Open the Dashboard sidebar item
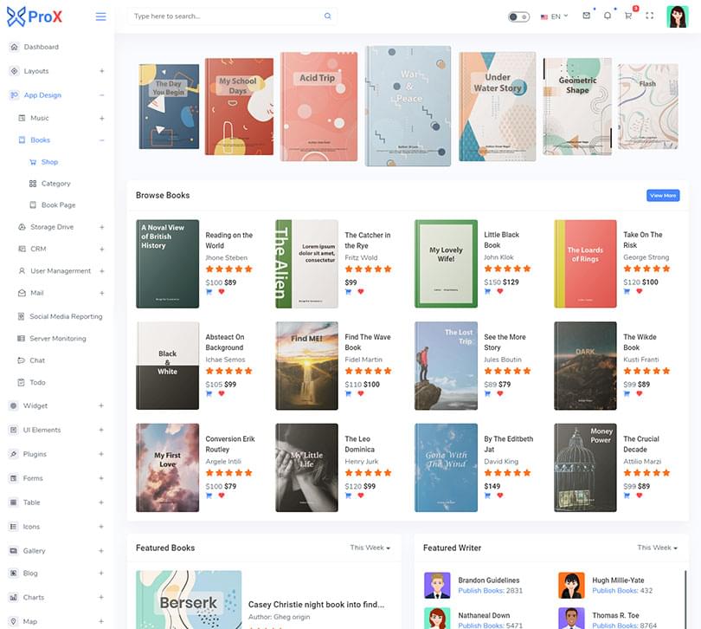Screen dimensions: 701x629 (x=42, y=47)
